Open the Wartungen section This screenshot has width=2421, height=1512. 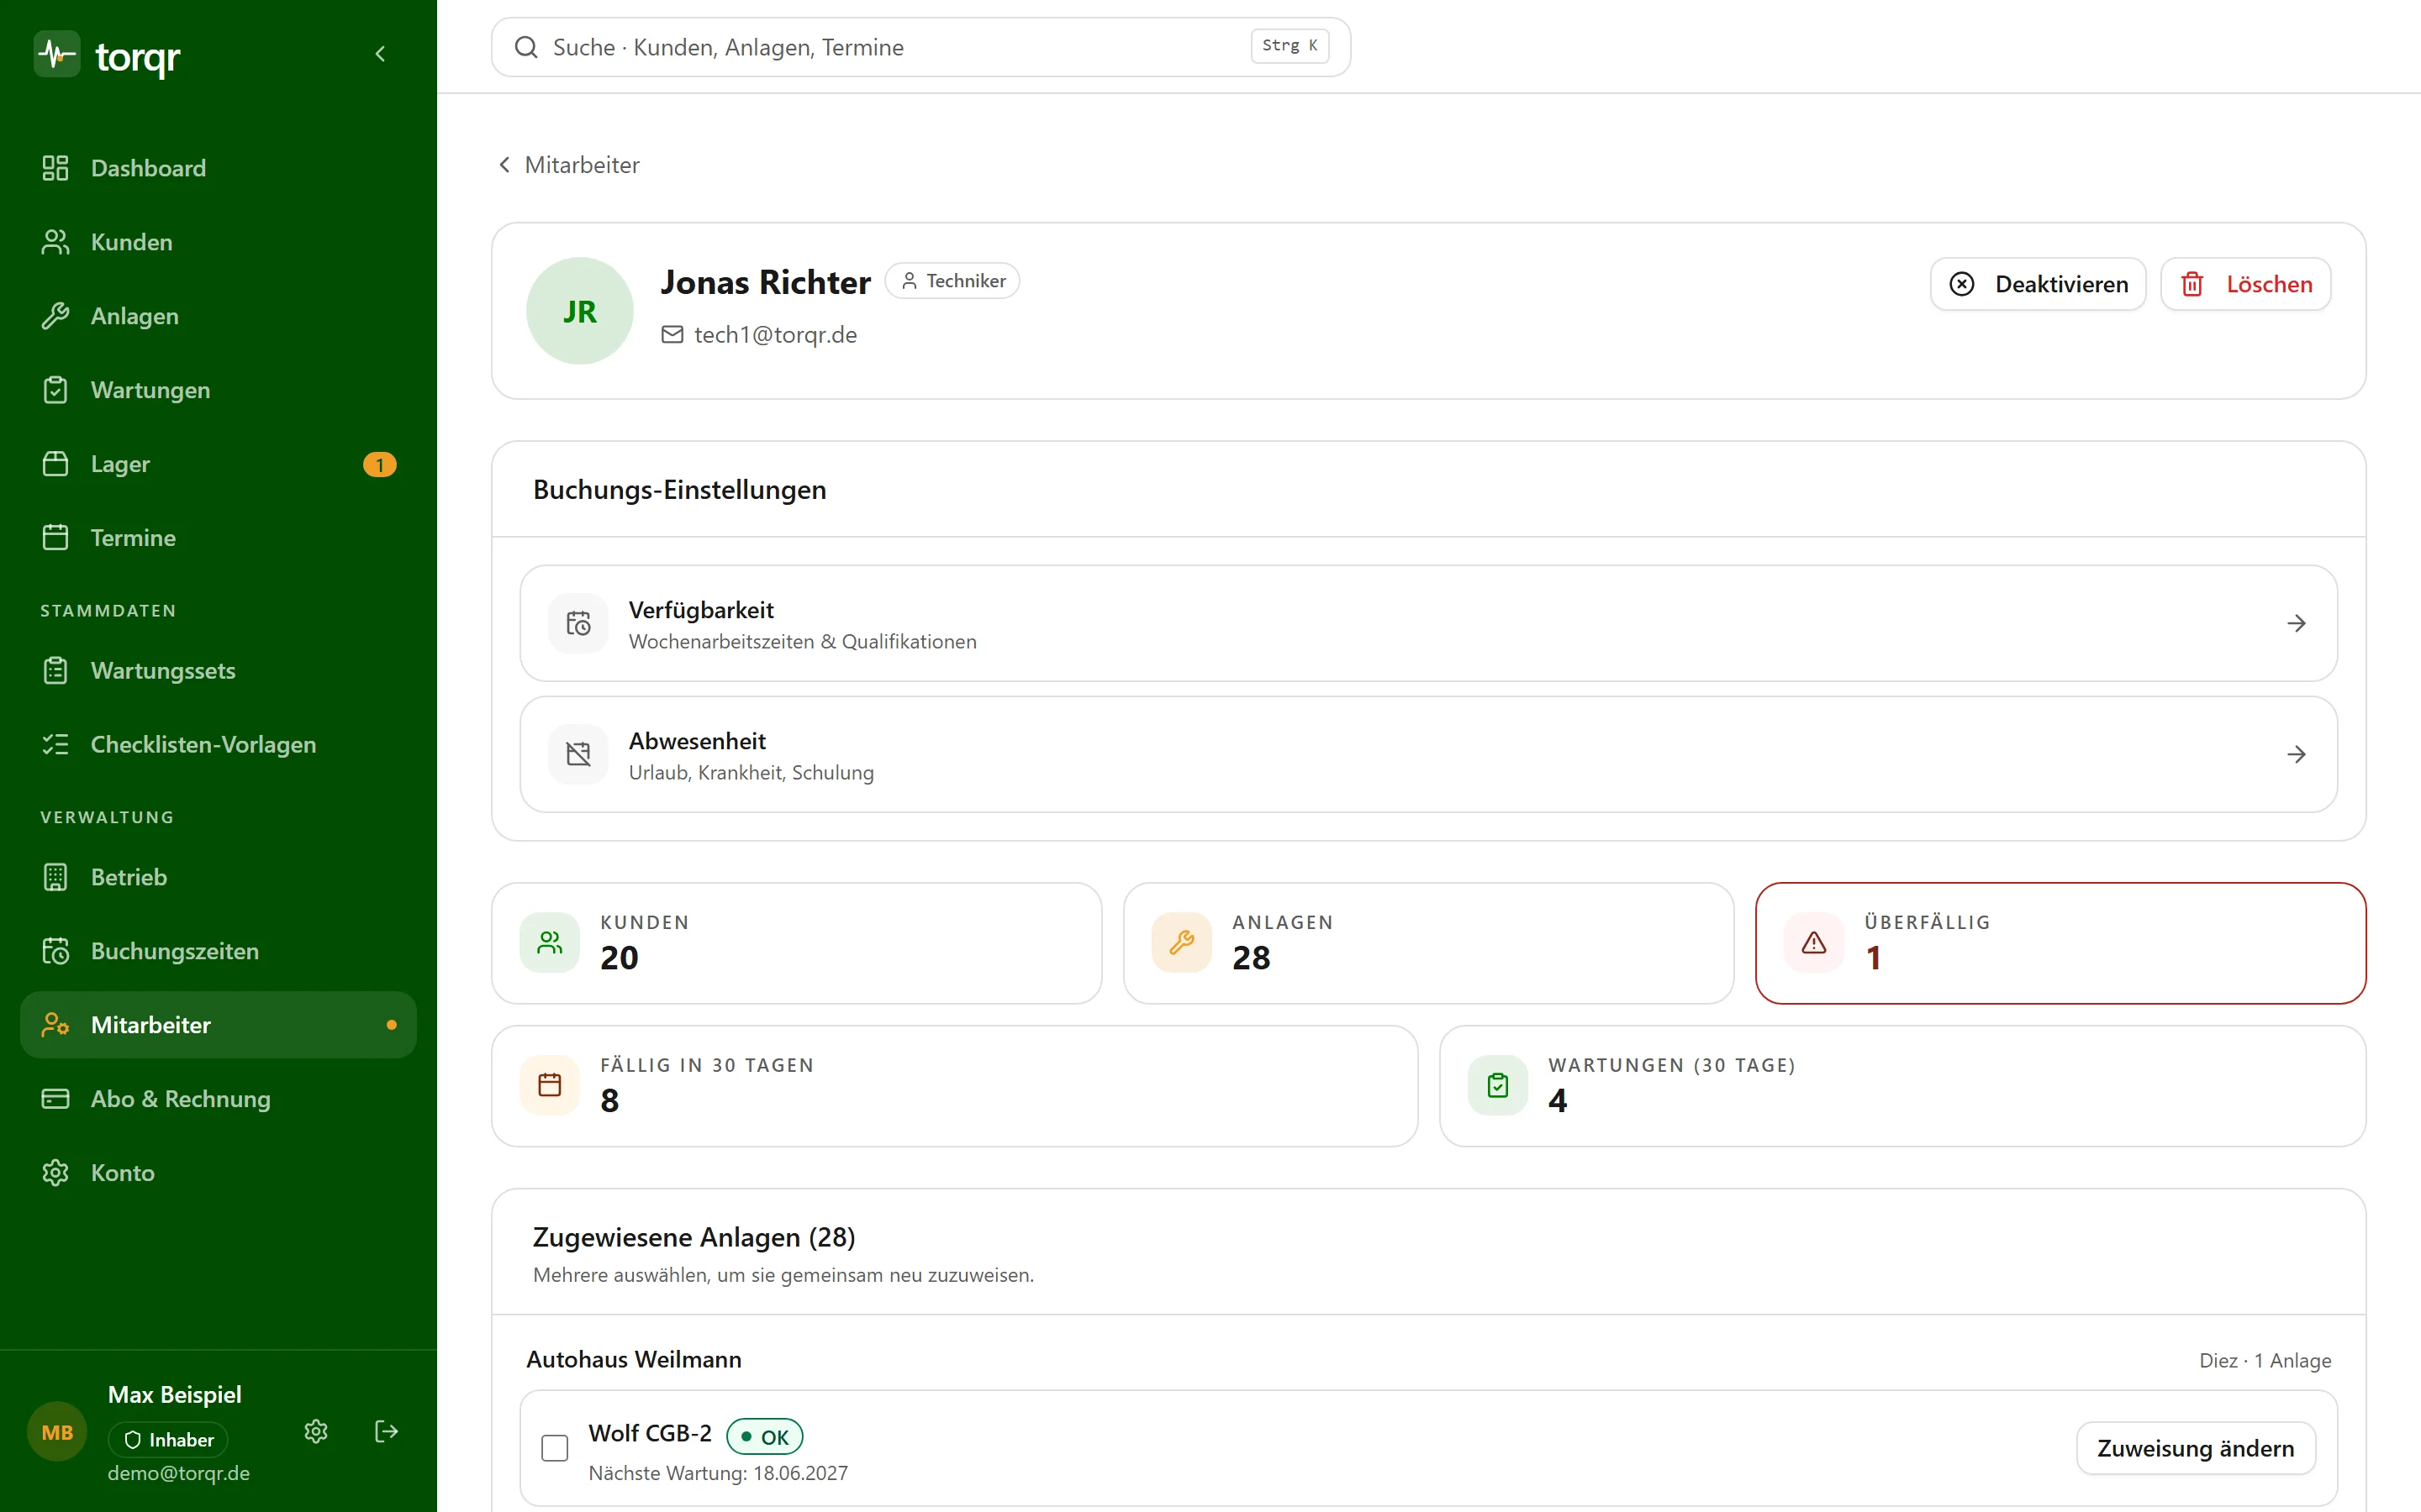tap(218, 390)
